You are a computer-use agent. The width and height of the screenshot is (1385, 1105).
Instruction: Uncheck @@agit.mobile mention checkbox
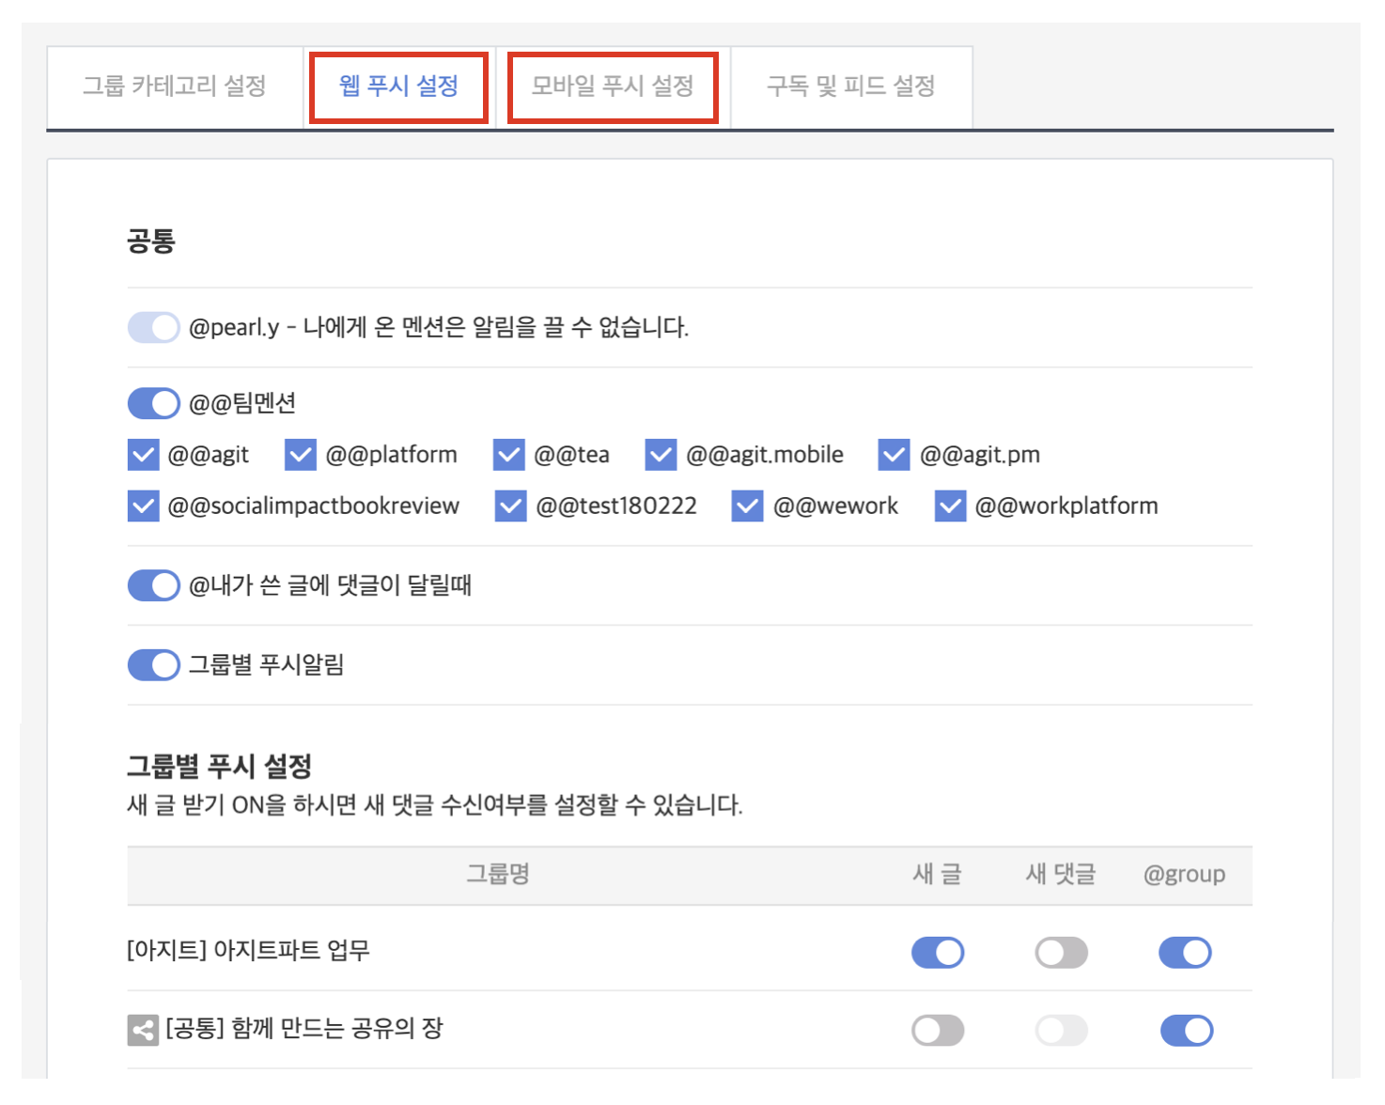661,456
